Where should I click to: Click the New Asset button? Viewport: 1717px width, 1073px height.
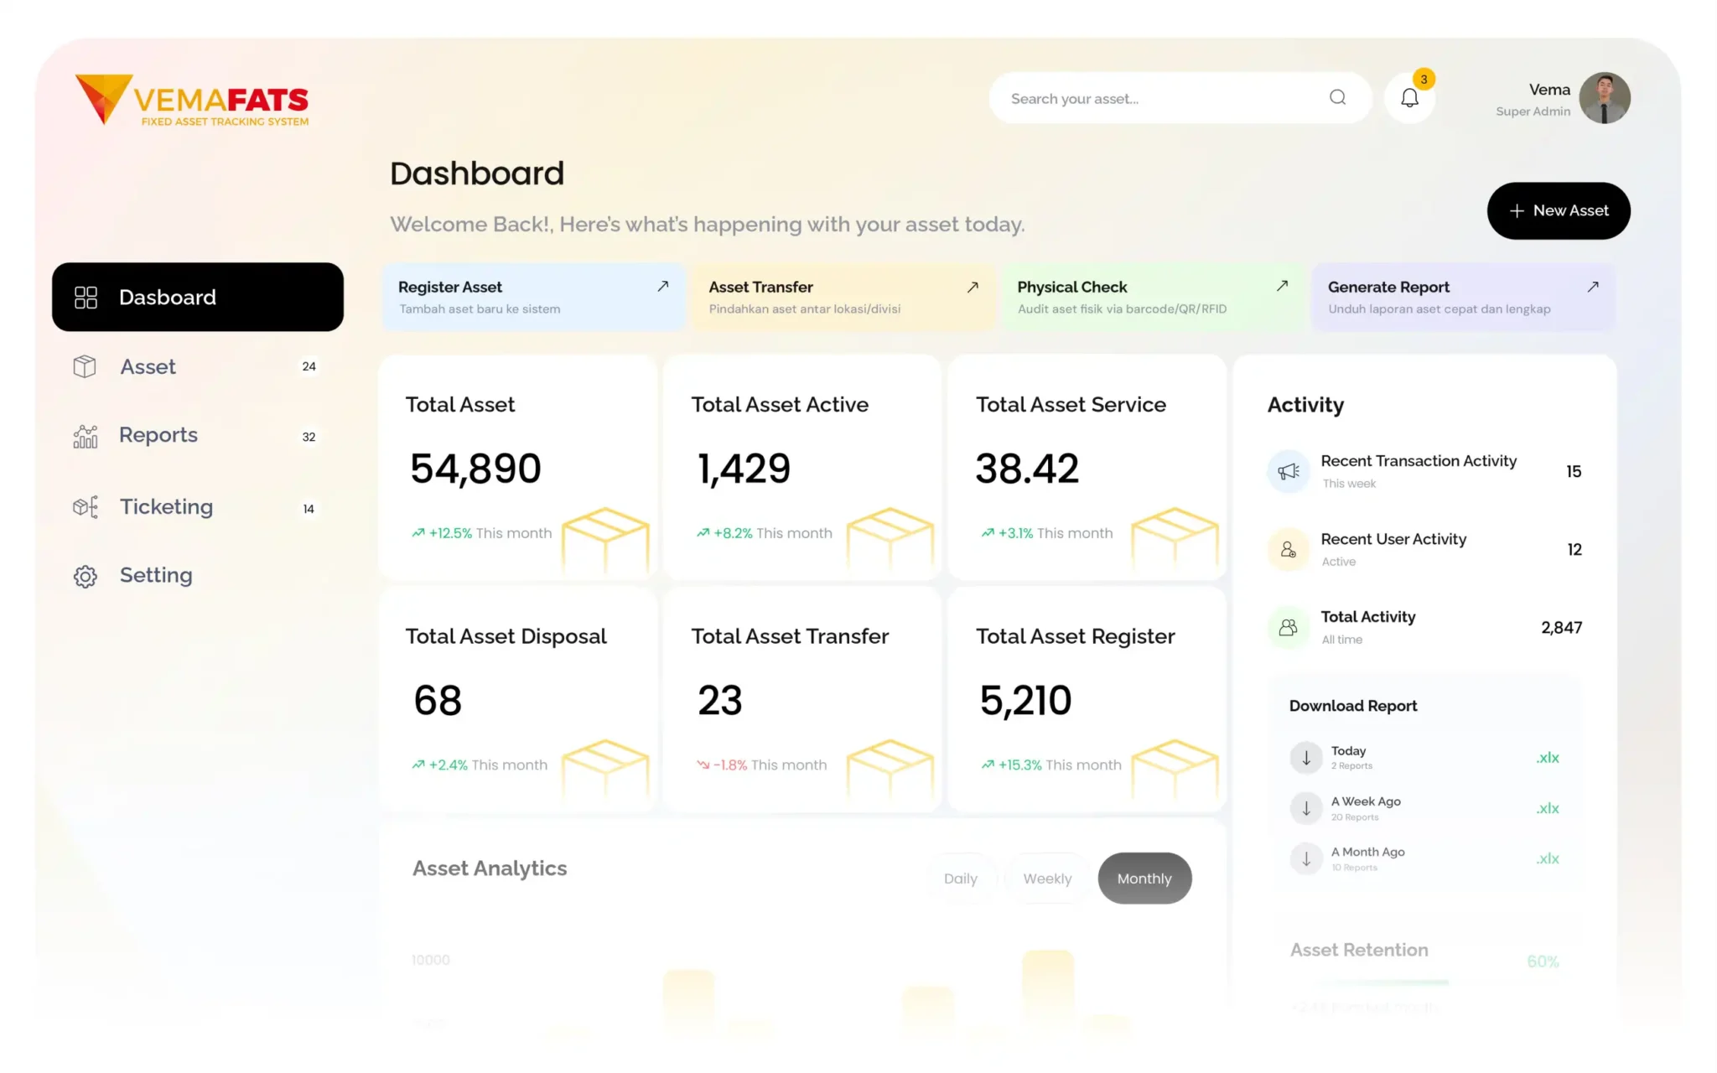click(1558, 211)
